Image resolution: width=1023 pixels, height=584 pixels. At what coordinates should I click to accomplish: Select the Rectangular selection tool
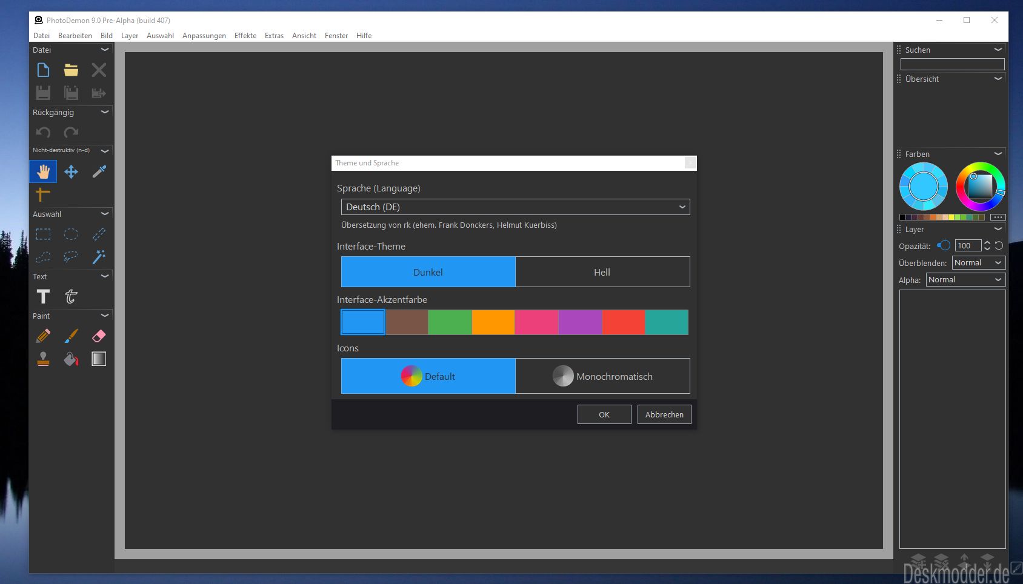[43, 234]
